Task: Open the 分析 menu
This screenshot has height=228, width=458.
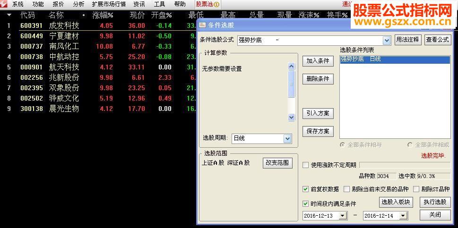Action: click(x=78, y=4)
